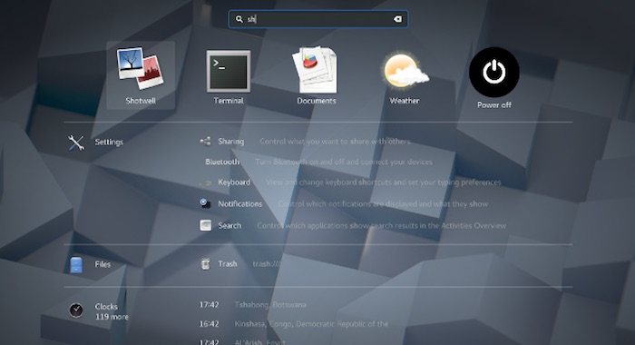Click inside the search entry box
The height and width of the screenshot is (345, 635).
click(x=318, y=19)
